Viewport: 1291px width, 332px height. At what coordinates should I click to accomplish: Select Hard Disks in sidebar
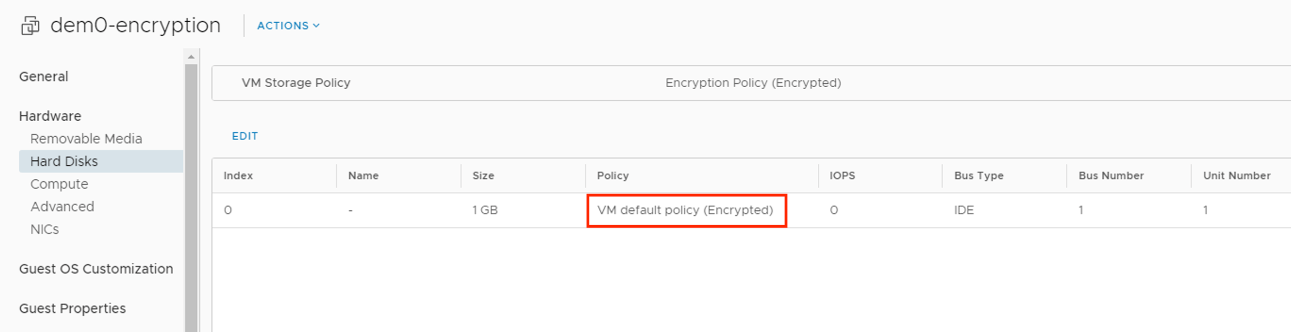click(x=64, y=161)
